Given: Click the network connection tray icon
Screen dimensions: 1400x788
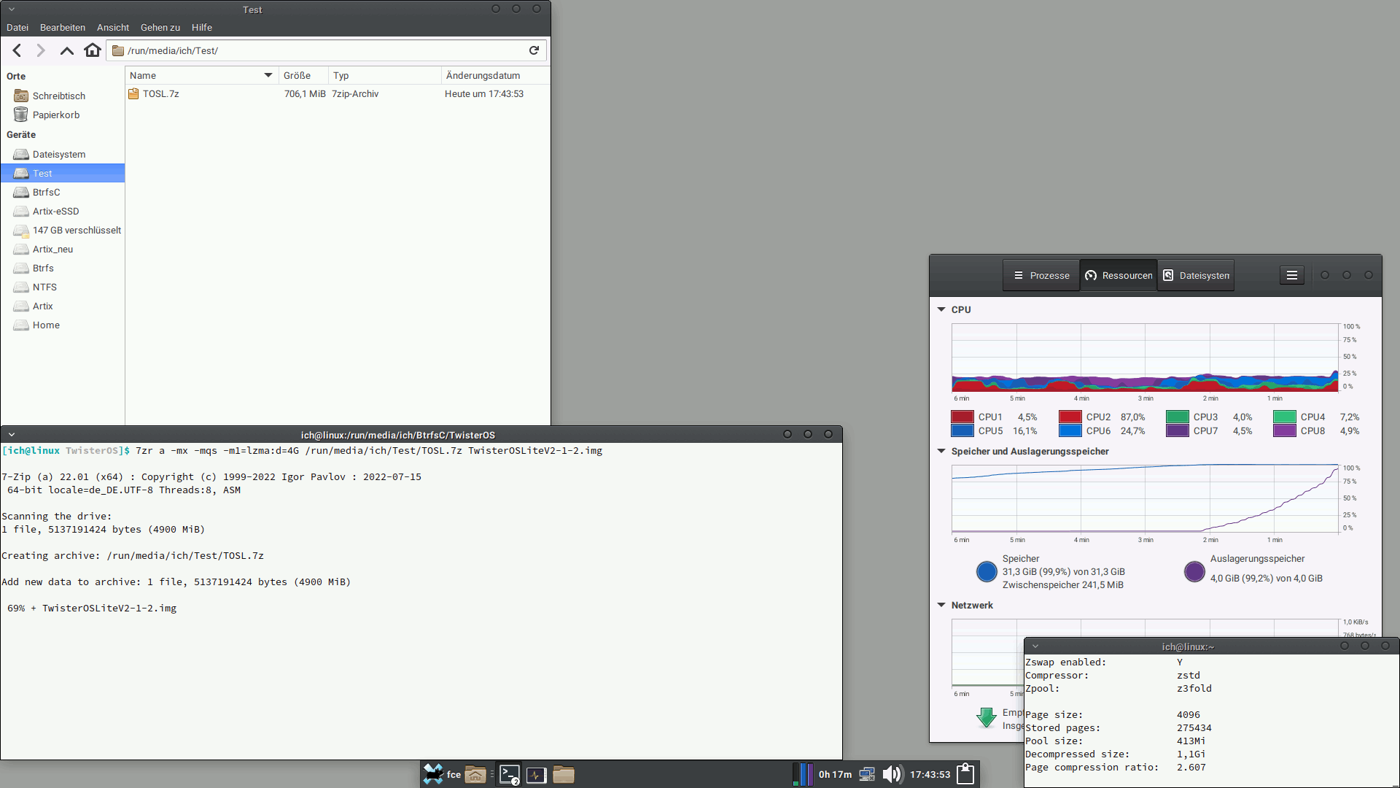Looking at the screenshot, I should click(x=867, y=774).
